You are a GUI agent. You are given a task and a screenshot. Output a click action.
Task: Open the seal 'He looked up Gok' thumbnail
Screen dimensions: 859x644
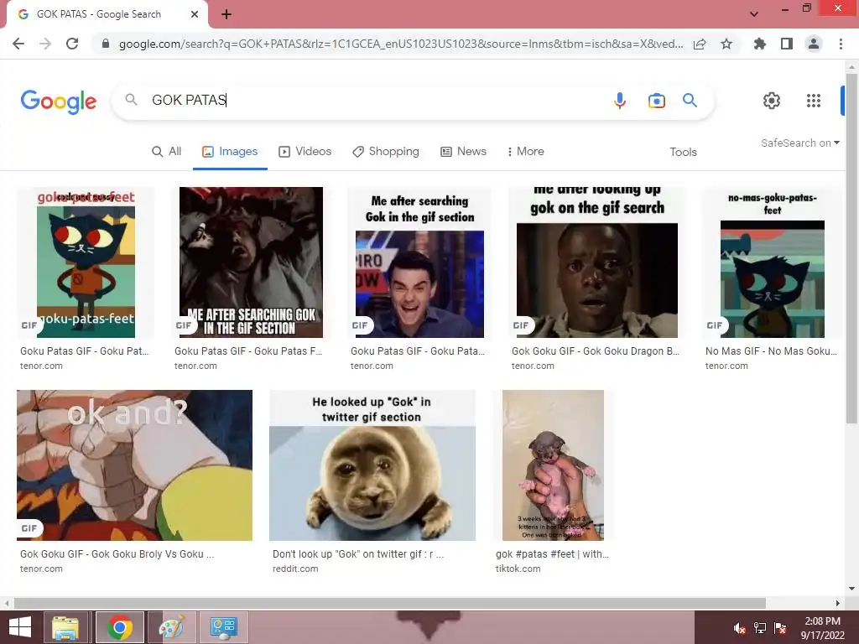pos(372,465)
